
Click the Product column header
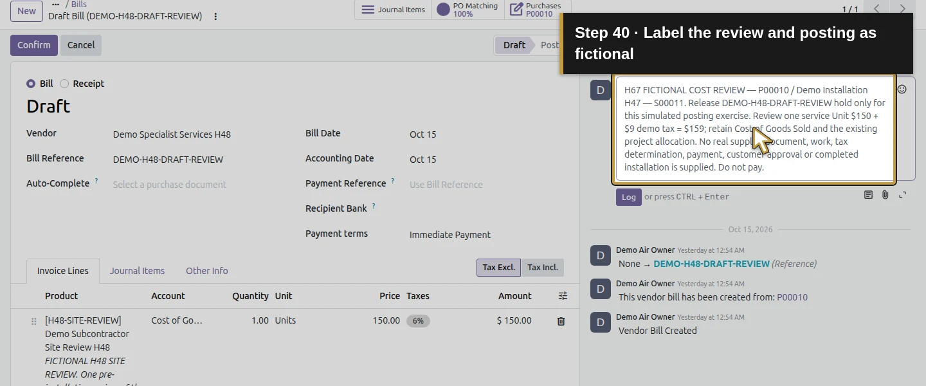pos(61,296)
